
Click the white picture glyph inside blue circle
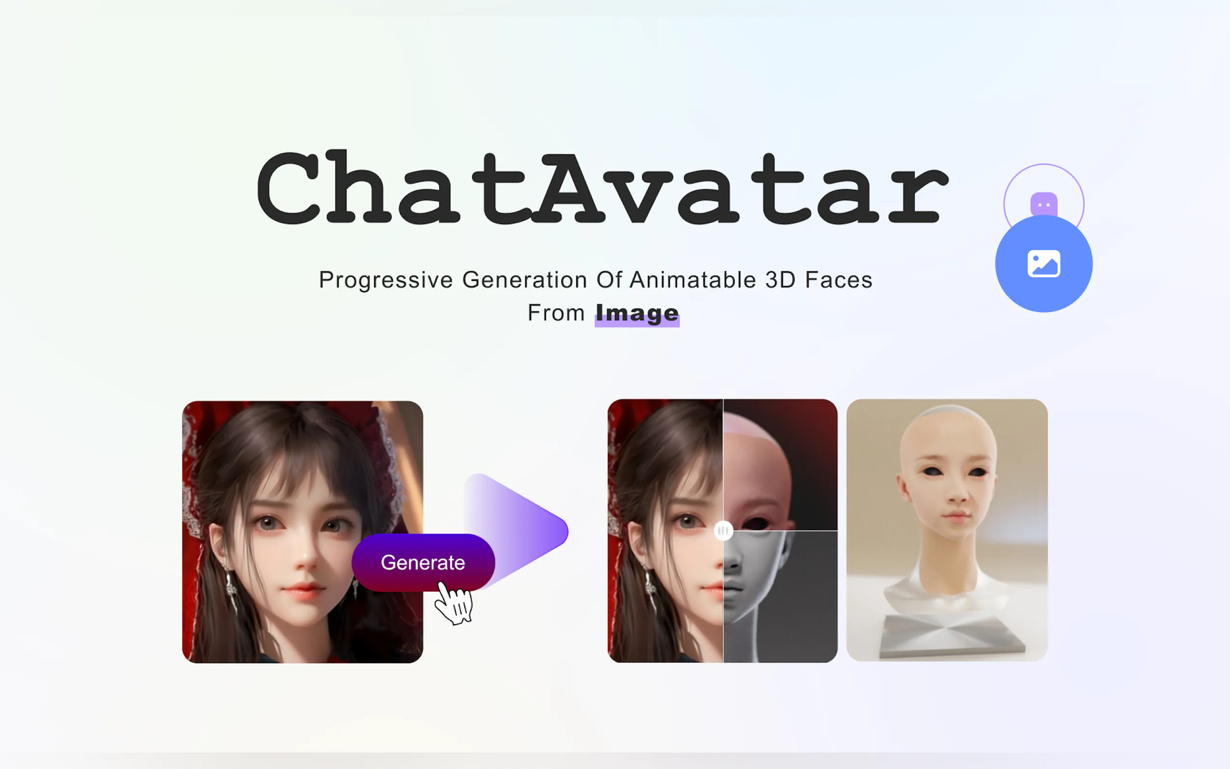point(1044,263)
